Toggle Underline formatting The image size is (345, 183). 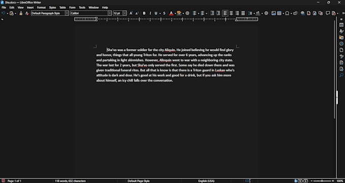[156, 13]
